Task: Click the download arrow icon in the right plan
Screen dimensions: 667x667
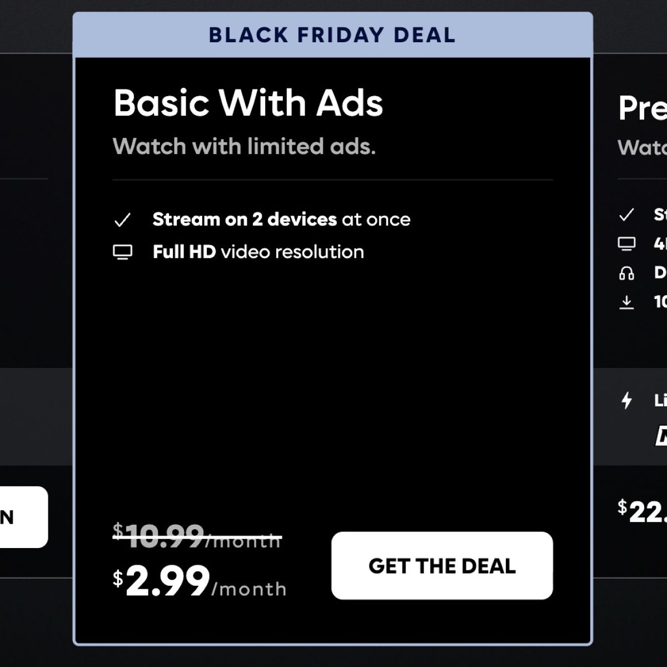Action: click(626, 302)
